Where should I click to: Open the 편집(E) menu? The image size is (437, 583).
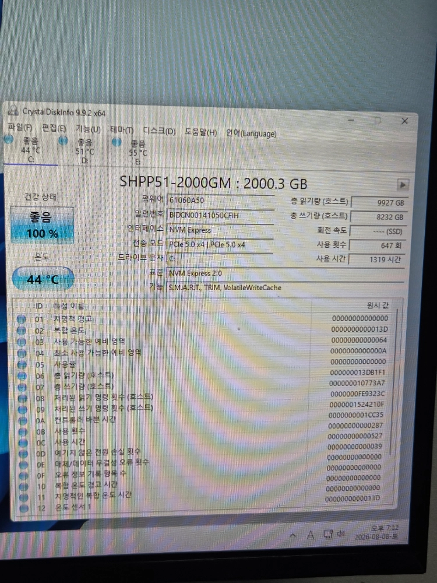(54, 128)
